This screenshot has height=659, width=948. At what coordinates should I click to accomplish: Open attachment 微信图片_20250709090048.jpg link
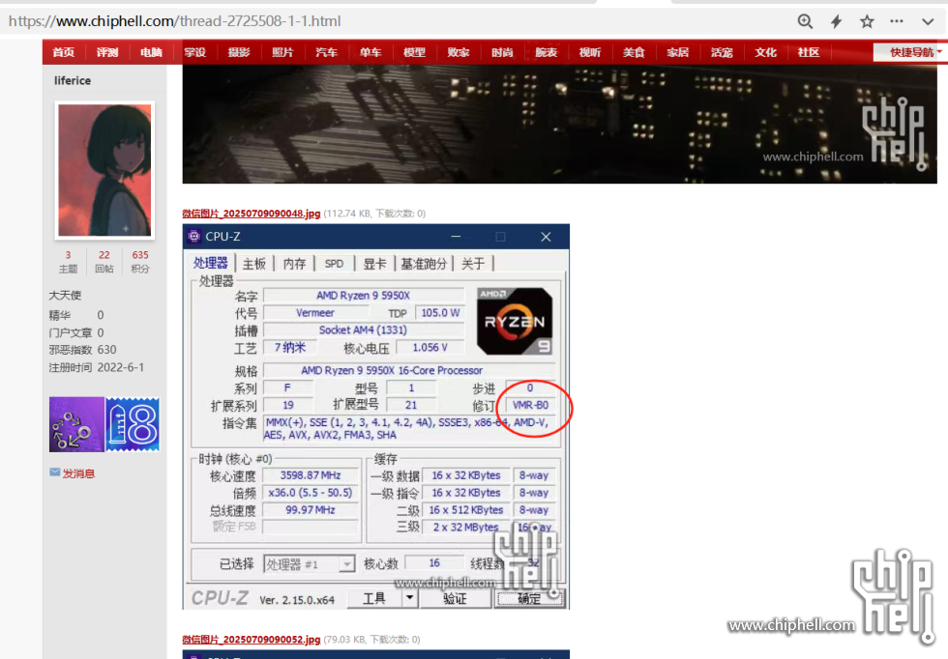tap(252, 214)
